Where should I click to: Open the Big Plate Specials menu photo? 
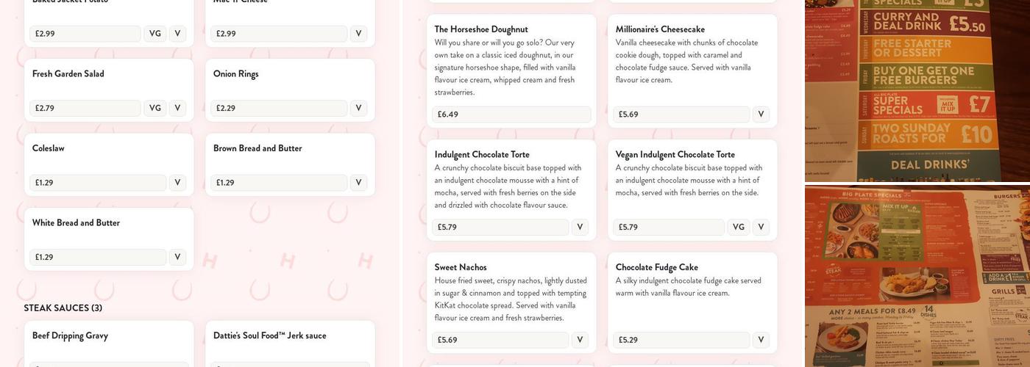pos(917,276)
